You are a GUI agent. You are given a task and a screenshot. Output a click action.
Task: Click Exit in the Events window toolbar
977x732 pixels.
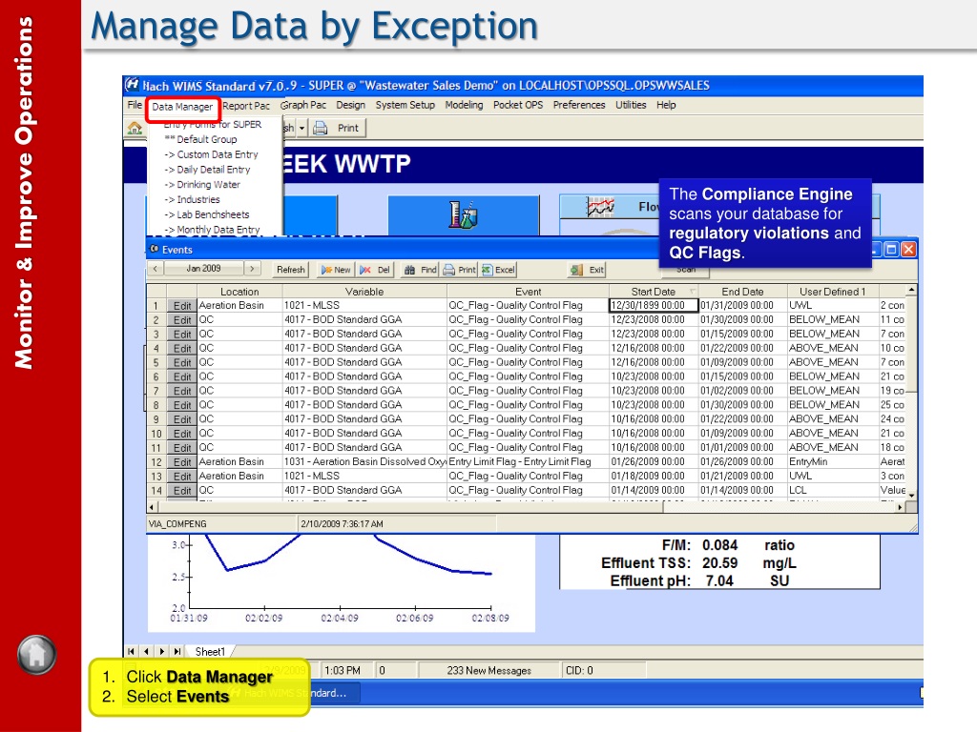(x=588, y=270)
